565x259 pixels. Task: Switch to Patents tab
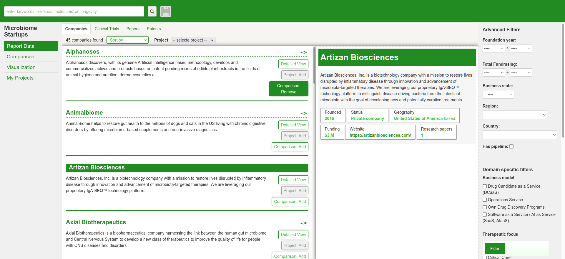click(x=154, y=29)
